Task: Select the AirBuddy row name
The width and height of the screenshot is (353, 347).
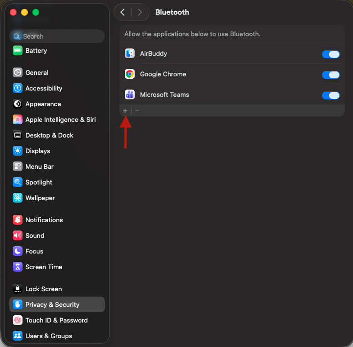Action: [x=154, y=53]
